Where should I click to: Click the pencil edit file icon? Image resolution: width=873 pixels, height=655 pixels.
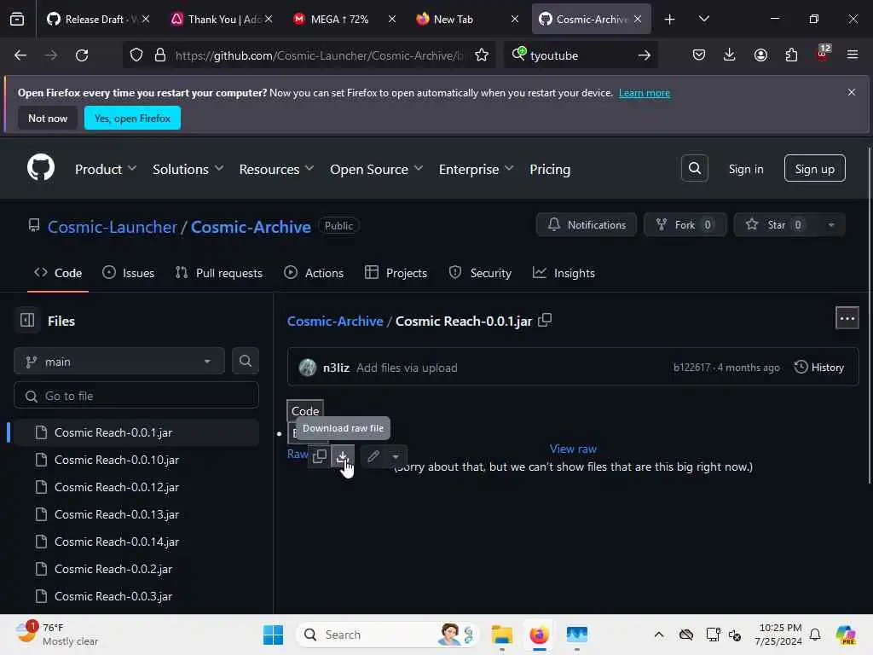[373, 456]
